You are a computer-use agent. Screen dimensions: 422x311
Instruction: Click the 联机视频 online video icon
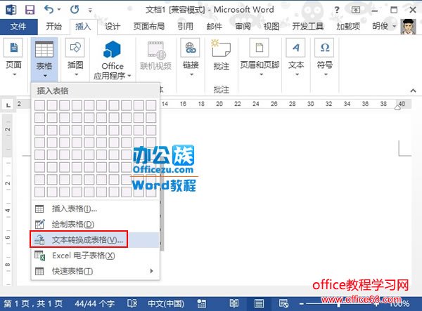pyautogui.click(x=156, y=50)
